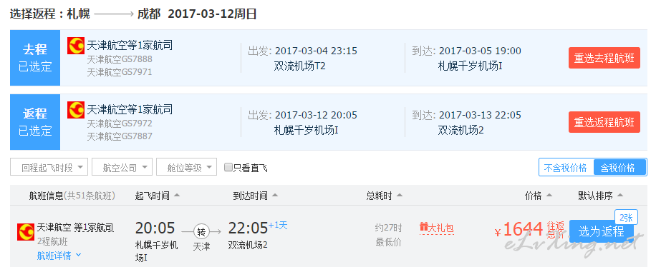Open the 舱位等级 dropdown

tap(186, 167)
